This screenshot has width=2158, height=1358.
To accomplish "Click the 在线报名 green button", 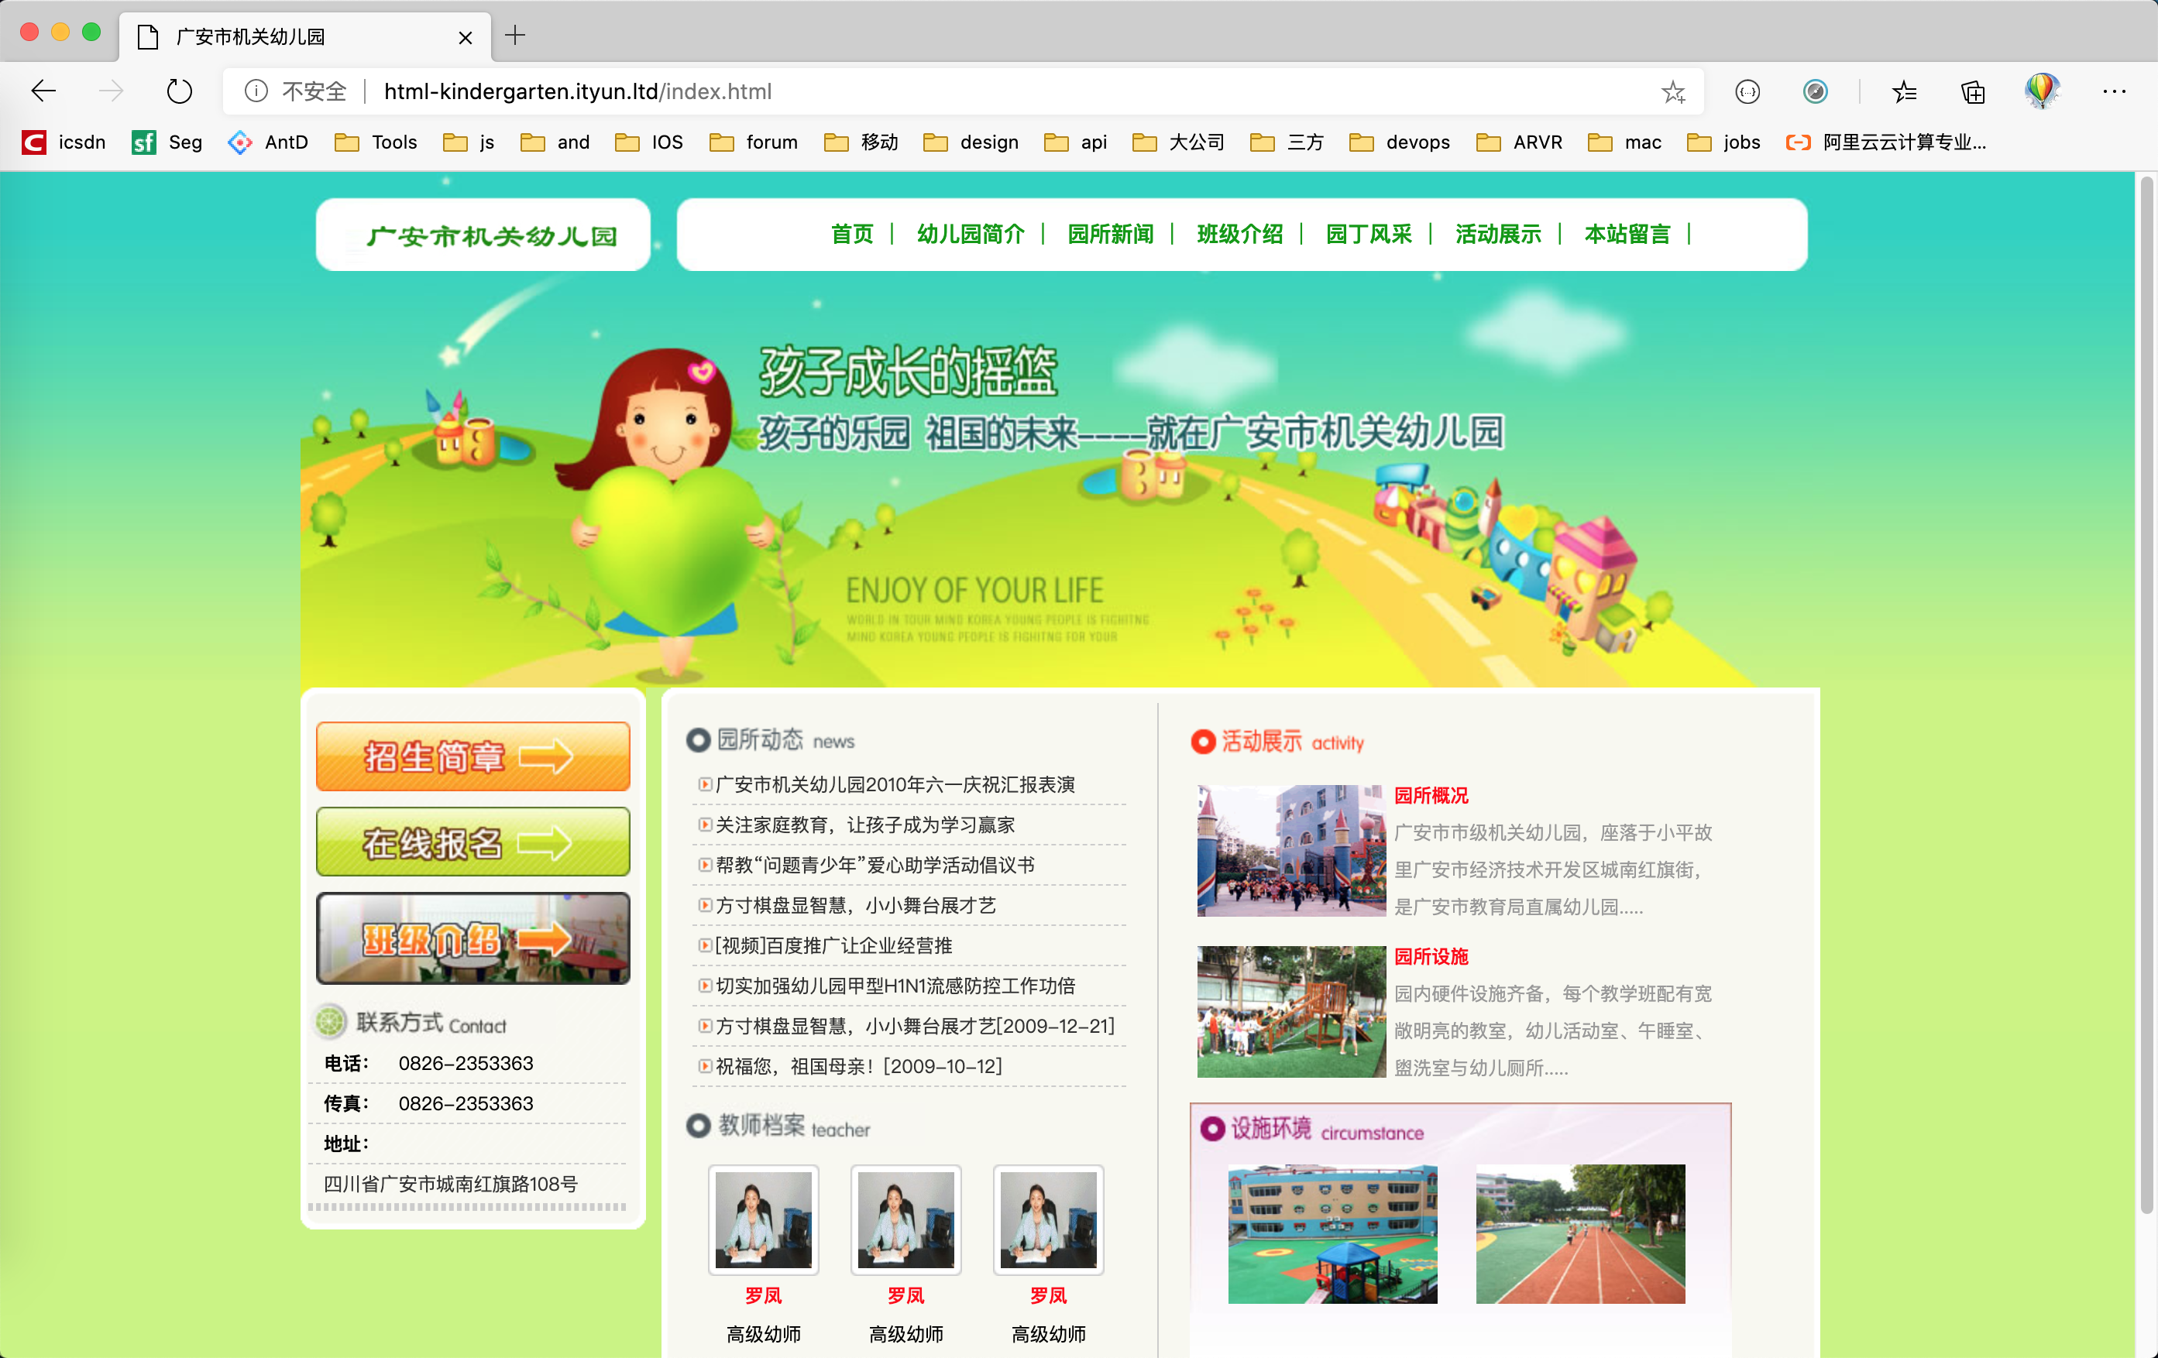I will click(472, 841).
